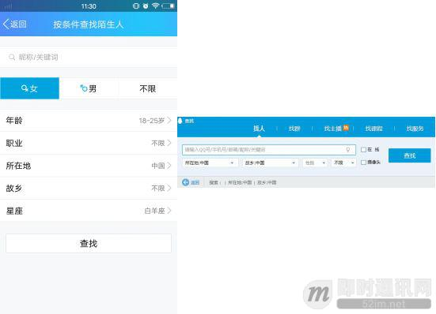Image resolution: width=436 pixels, height=314 pixels.
Task: Open the 职业 row set to 不限
Action: click(x=89, y=143)
